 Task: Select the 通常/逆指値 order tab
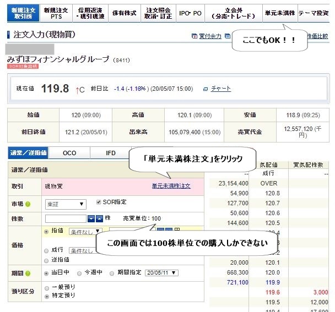coord(28,153)
